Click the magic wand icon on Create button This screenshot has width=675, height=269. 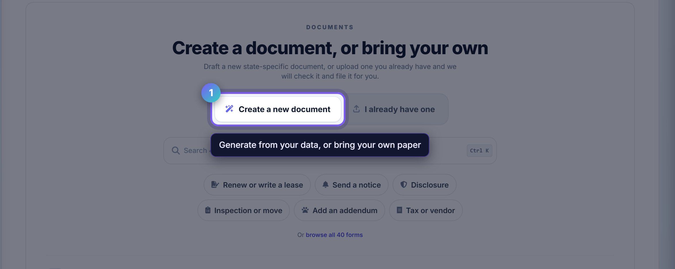pyautogui.click(x=229, y=109)
